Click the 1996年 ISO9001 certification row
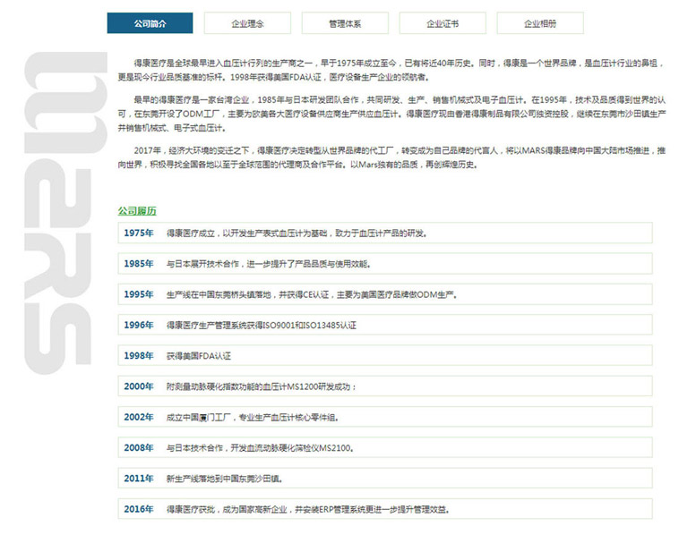 pyautogui.click(x=385, y=325)
